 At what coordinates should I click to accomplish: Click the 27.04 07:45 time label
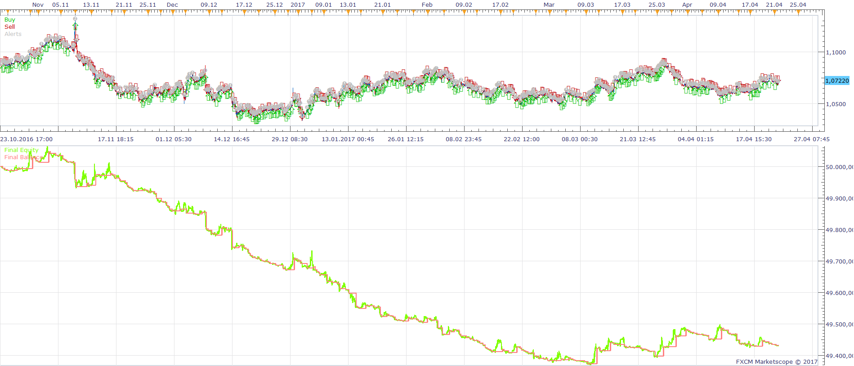pyautogui.click(x=812, y=139)
